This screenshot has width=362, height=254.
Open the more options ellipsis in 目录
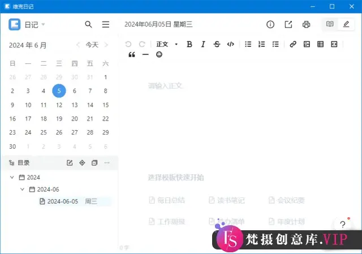[x=107, y=163]
